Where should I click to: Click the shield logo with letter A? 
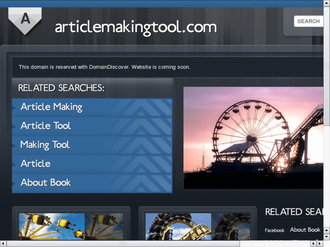(25, 21)
